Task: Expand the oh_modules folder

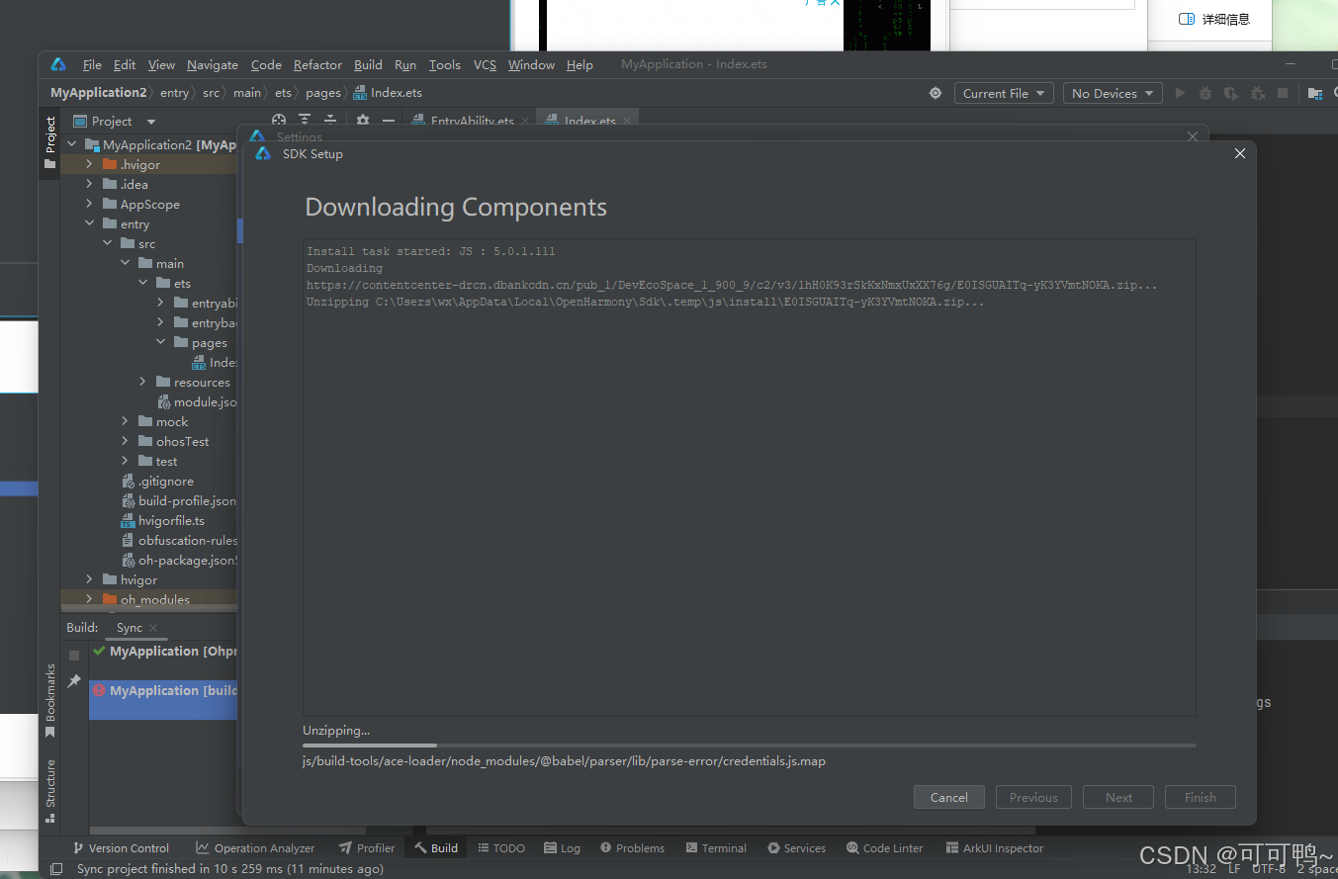Action: point(89,599)
